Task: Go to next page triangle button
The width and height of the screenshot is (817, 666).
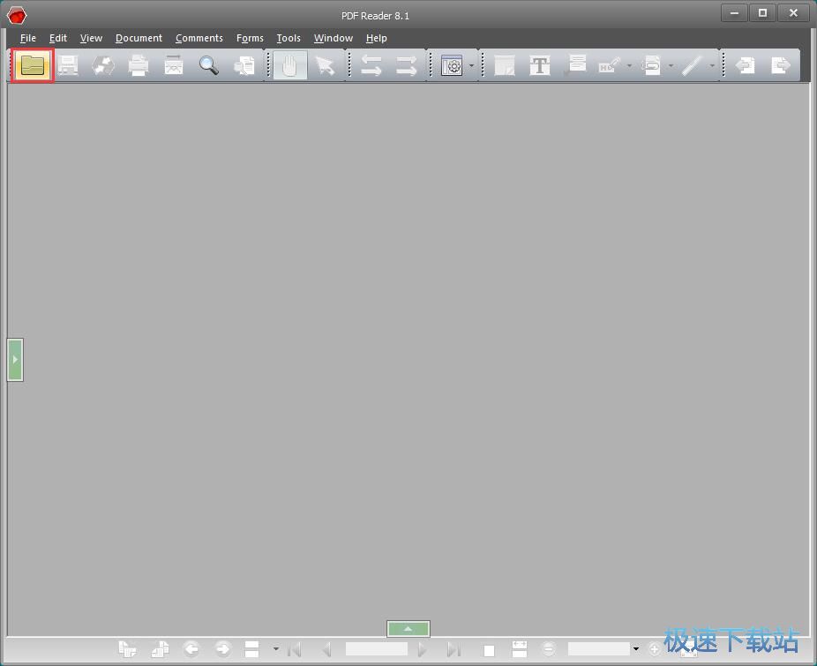Action: 422,649
